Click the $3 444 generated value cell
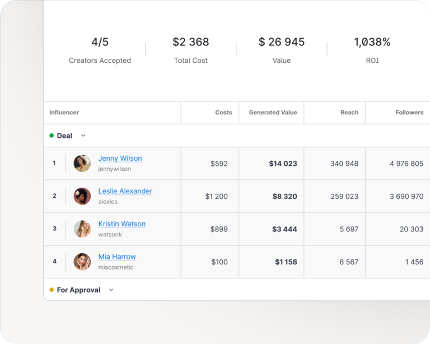Viewport: 430px width, 344px height. (x=284, y=229)
